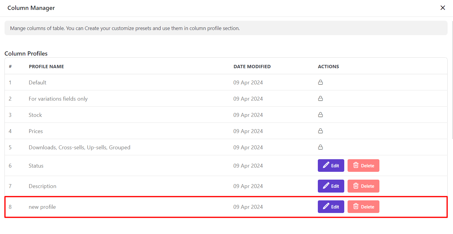The width and height of the screenshot is (453, 234).
Task: Click the lock icon for Stock profile
Action: click(x=320, y=115)
